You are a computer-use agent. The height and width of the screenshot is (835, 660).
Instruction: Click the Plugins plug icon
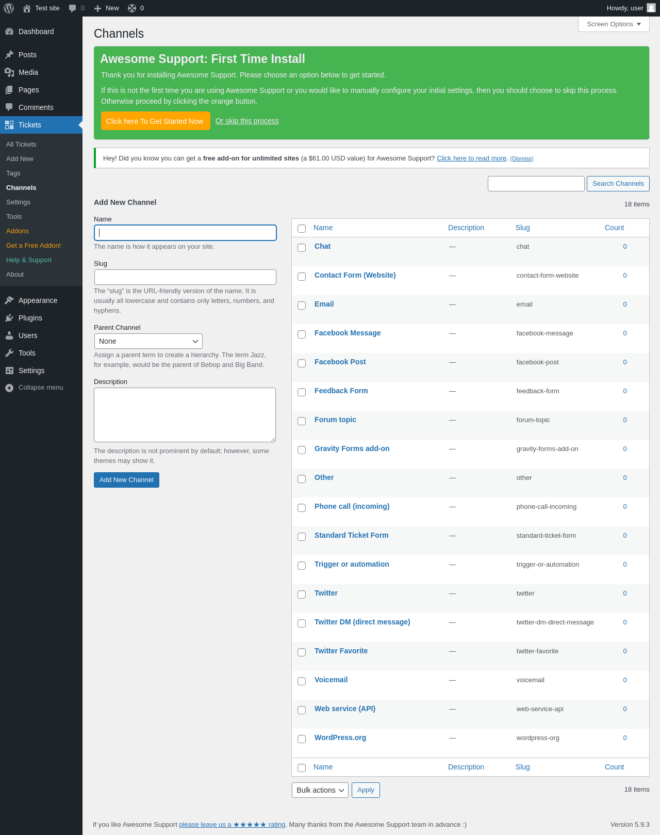9,318
